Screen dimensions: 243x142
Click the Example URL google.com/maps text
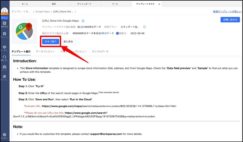coord(109,106)
